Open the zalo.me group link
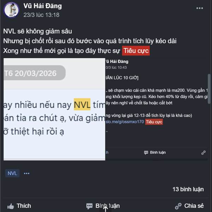 click(x=124, y=122)
